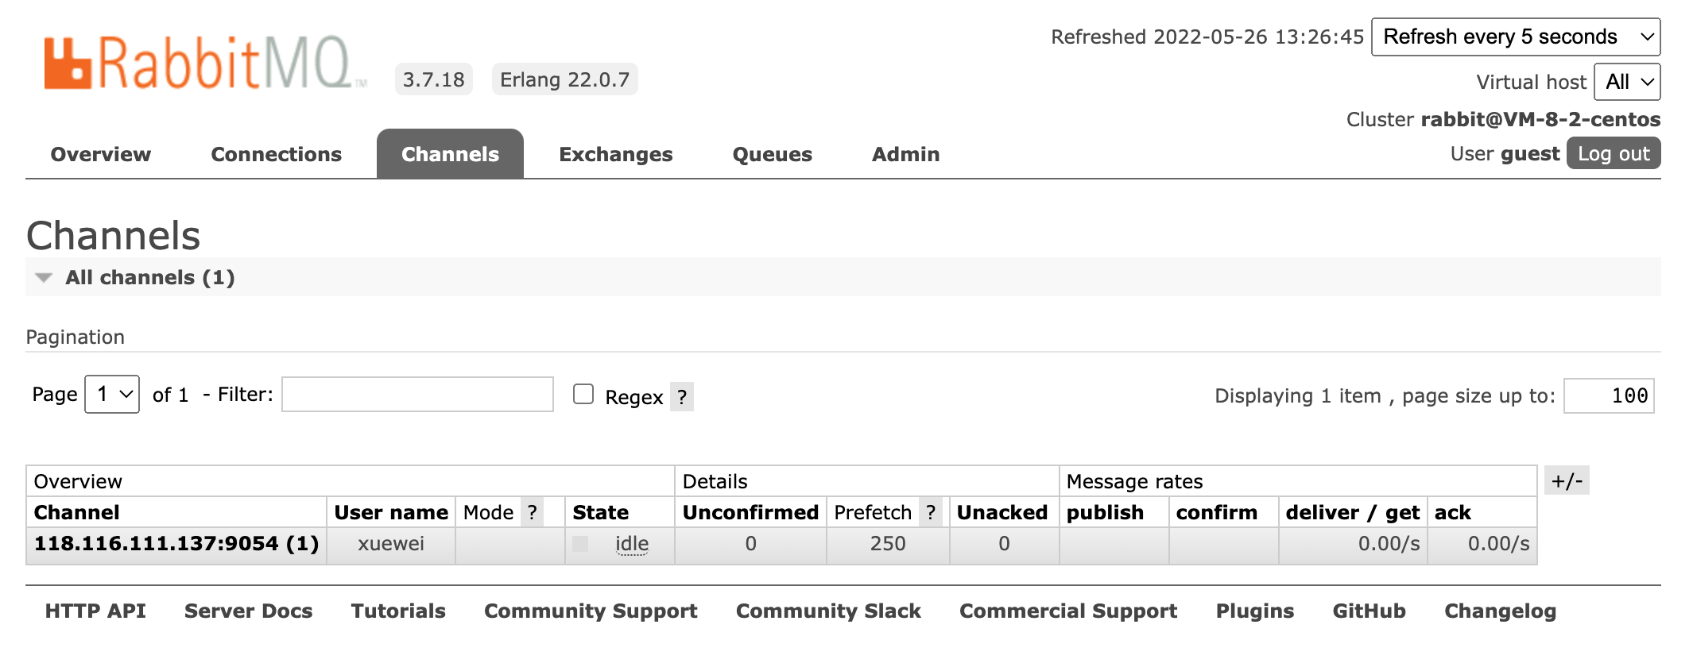Open the Page number dropdown
Screen dimensions: 1693x667
pos(111,393)
